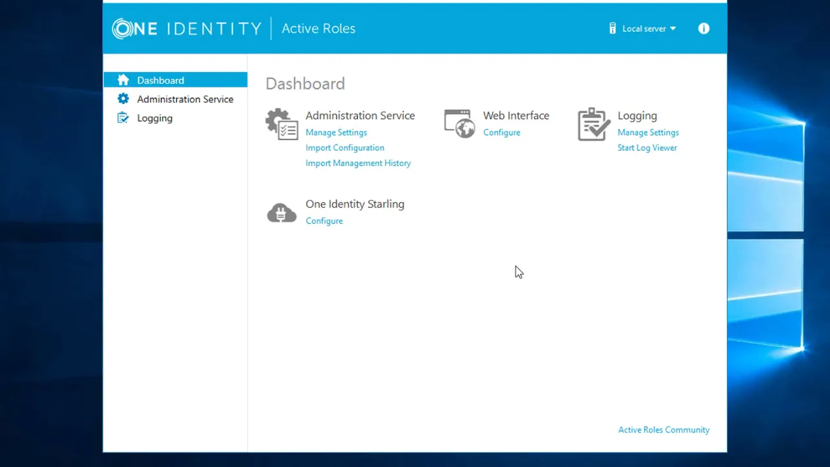Image resolution: width=830 pixels, height=467 pixels.
Task: Click the Active Roles header title
Action: (318, 29)
